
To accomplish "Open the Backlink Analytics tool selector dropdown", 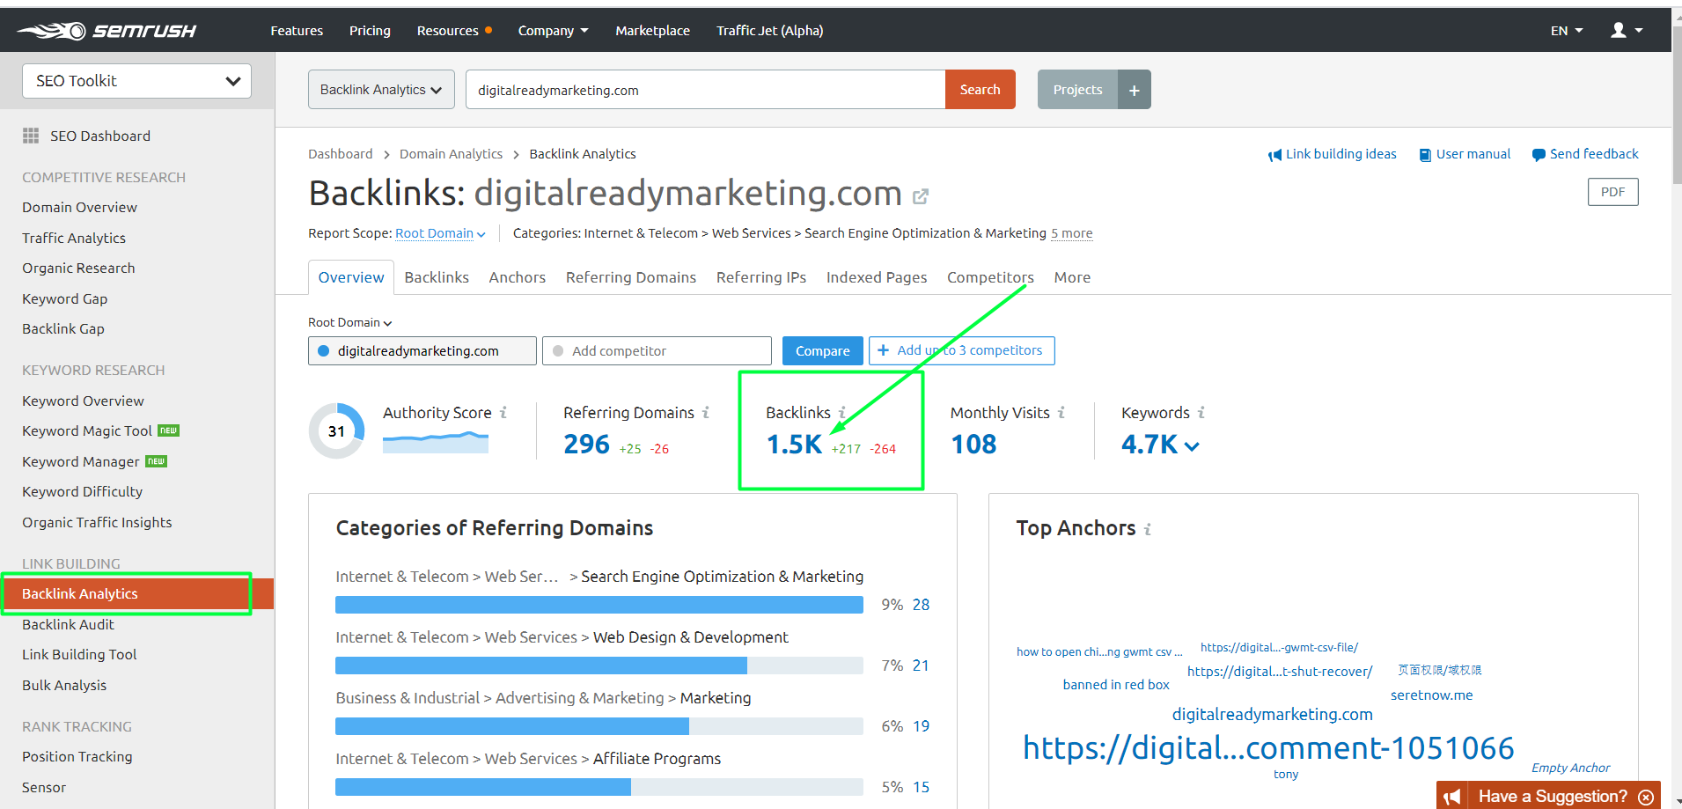I will (381, 90).
